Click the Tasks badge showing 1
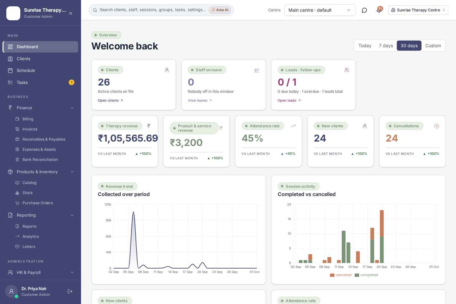 72,83
